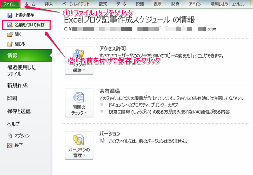Click the red X 終了 exit icon
253x175 pixels.
click(x=10, y=145)
